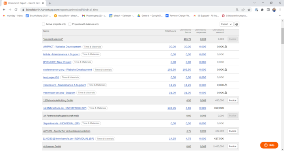Open browser extensions puzzle icon
Viewport: 284px width, 151px height.
pyautogui.click(x=262, y=10)
